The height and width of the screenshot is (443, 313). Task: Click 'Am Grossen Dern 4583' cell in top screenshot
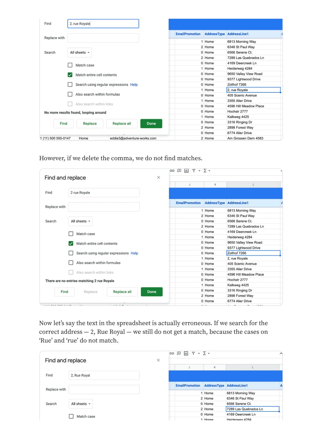pos(253,138)
